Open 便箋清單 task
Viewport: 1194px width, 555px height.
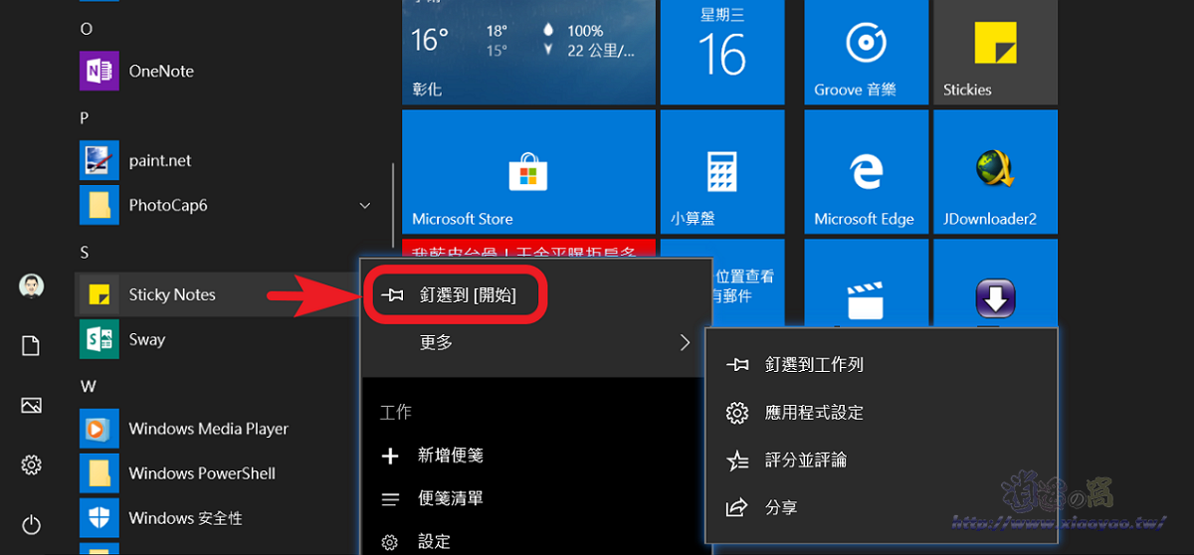tap(536, 498)
